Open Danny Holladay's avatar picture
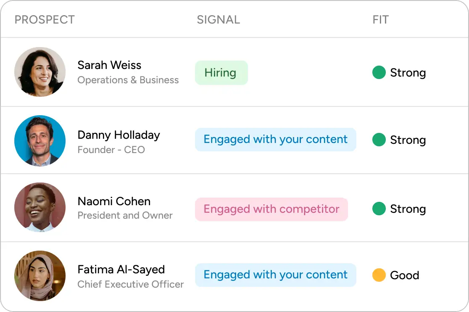 (40, 140)
